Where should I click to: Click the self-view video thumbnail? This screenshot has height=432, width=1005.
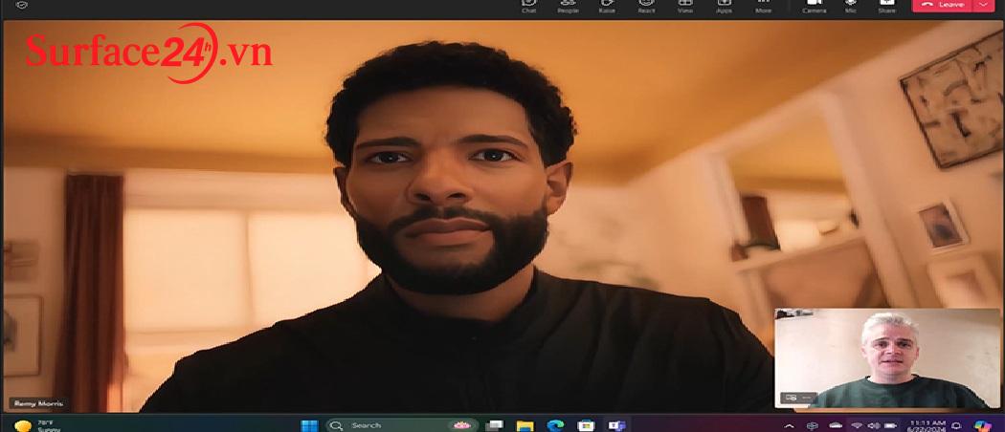click(x=886, y=358)
